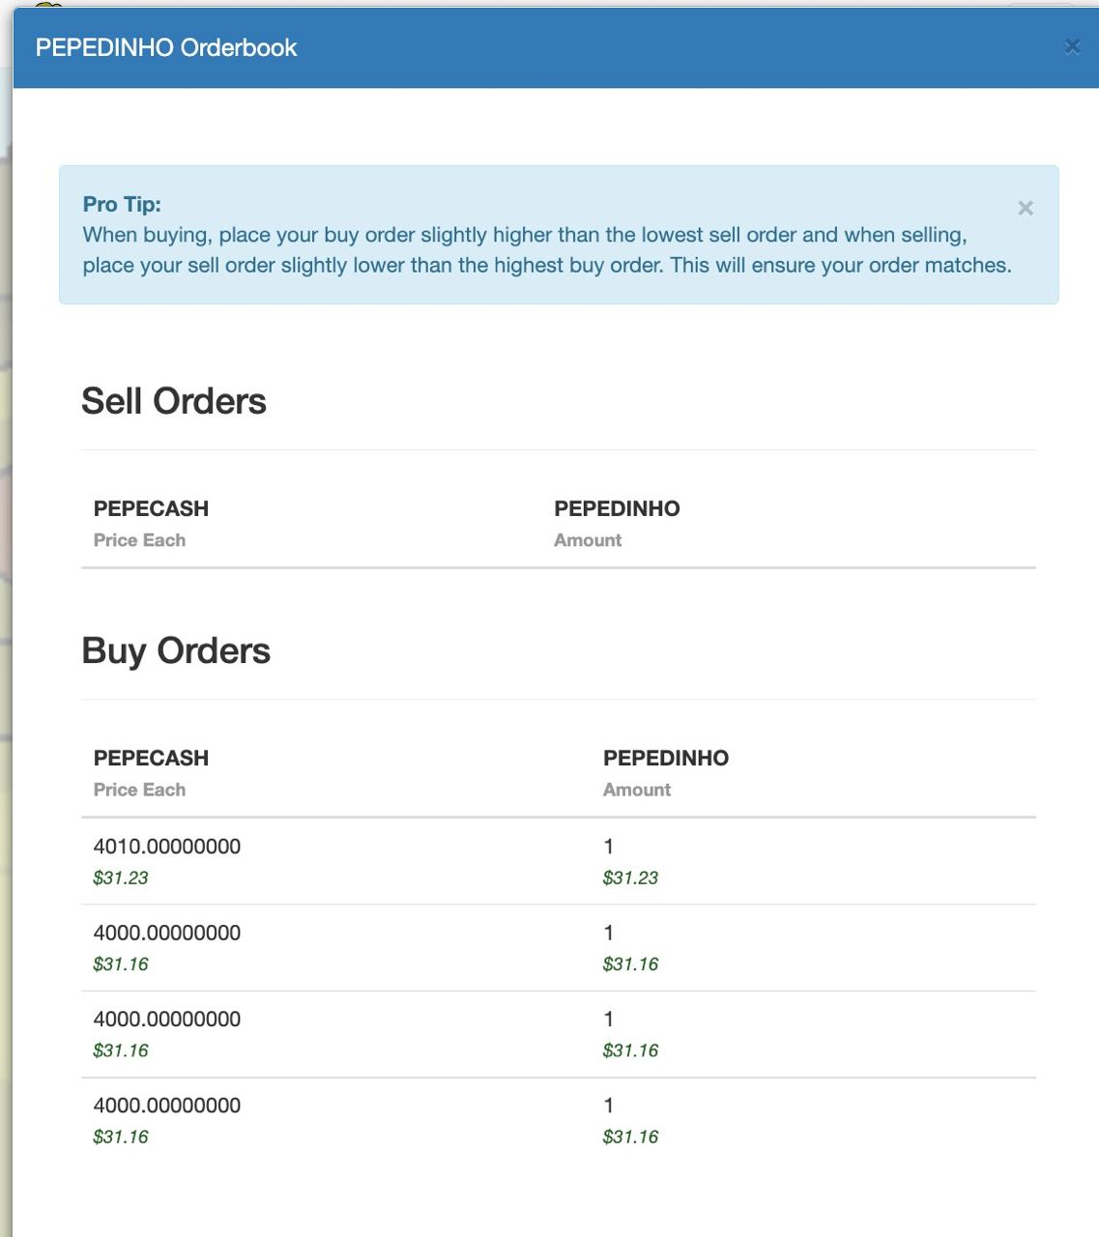
Task: Click PEPECASH column header under Buy Orders
Action: [151, 758]
